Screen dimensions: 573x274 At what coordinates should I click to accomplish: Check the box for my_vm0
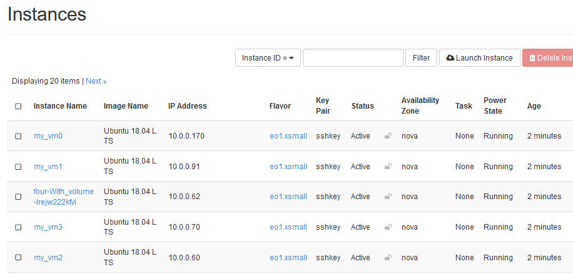click(18, 136)
